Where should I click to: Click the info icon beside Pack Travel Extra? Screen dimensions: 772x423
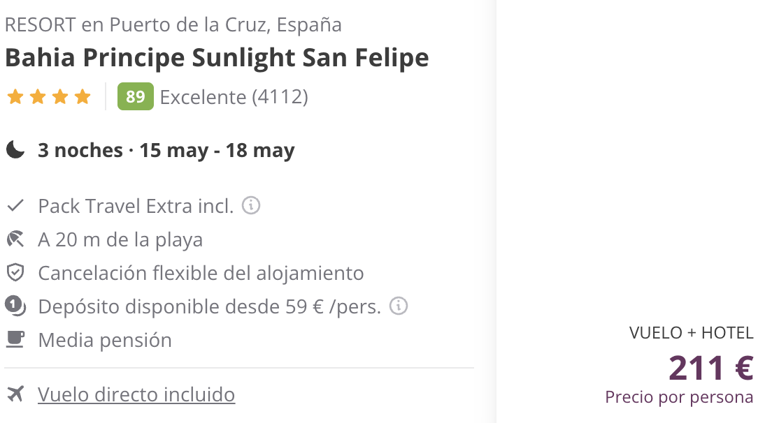tap(250, 205)
